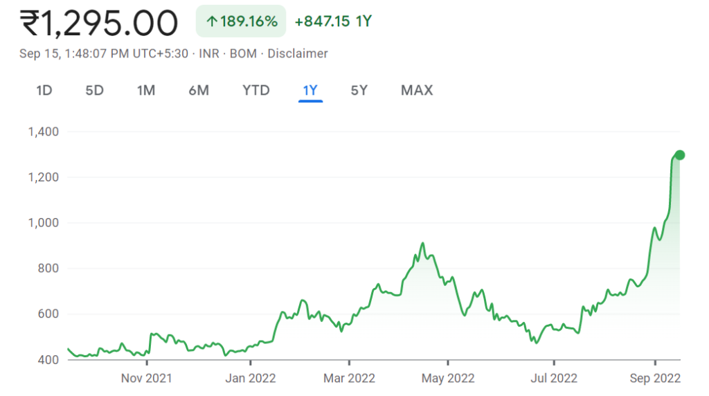
Task: Click the May 2022 axis label
Action: pyautogui.click(x=447, y=378)
